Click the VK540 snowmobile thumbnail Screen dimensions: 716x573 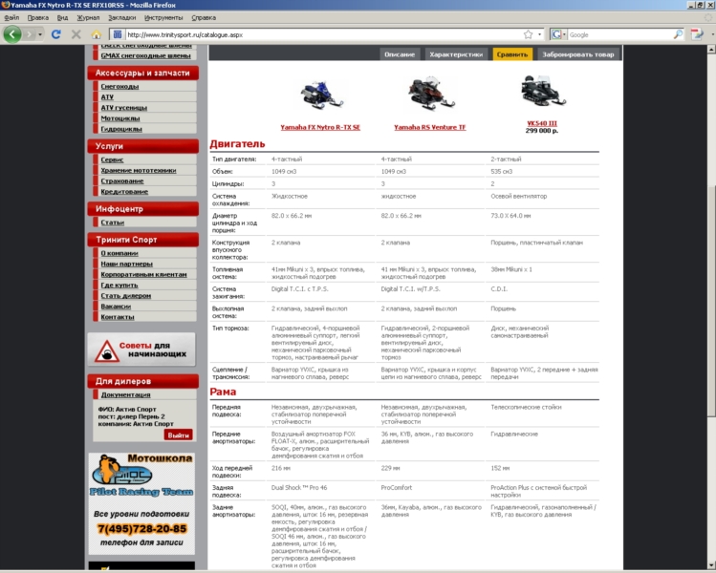pyautogui.click(x=543, y=91)
